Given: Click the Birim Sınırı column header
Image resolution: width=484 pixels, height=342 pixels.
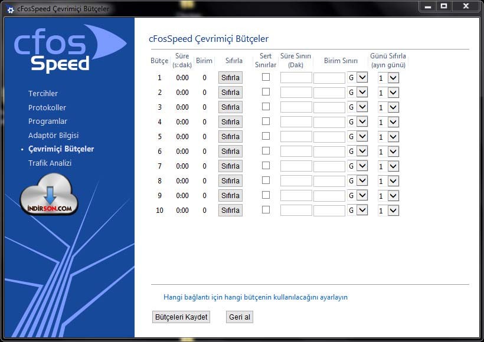Looking at the screenshot, I should (341, 61).
